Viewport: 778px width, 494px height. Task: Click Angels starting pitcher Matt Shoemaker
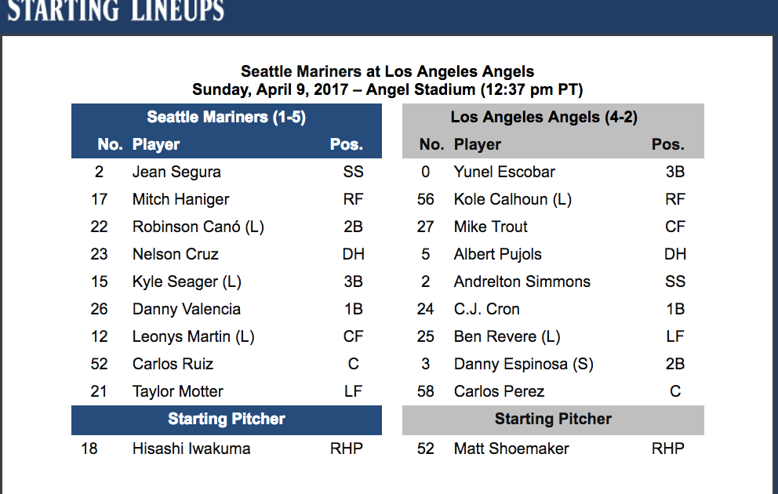[511, 449]
